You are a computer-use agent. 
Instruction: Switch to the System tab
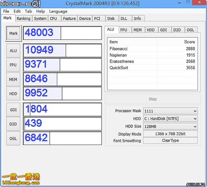40,18
